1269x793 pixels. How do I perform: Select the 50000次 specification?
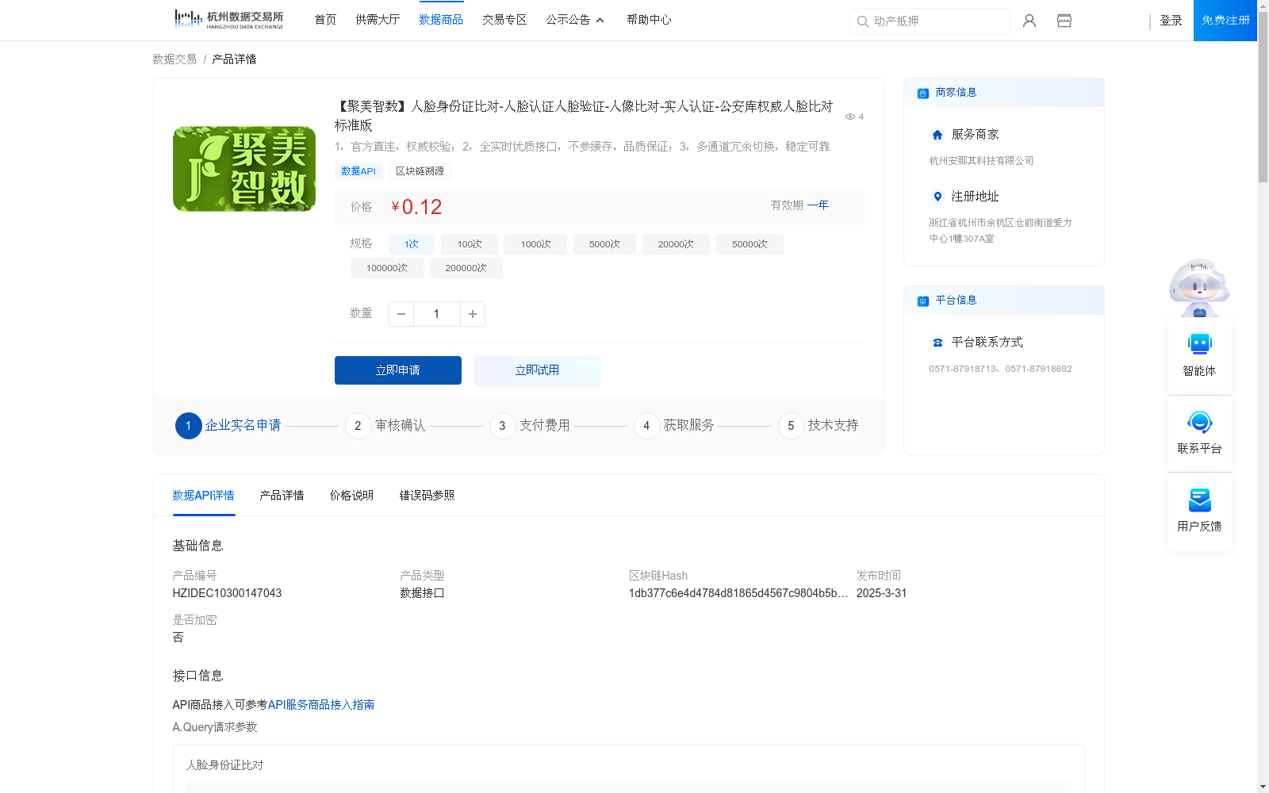(750, 244)
